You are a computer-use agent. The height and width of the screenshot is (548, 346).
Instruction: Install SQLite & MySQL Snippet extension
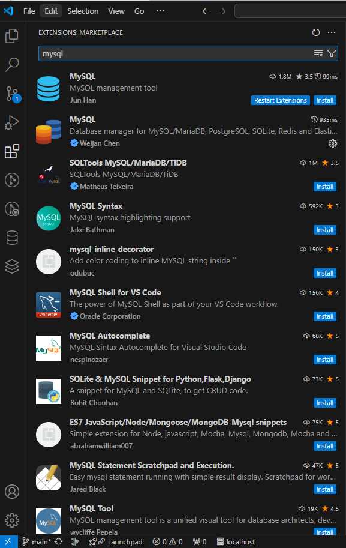coord(324,403)
